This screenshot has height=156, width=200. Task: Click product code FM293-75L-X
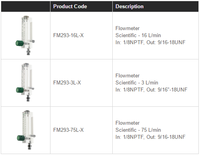[x=68, y=130]
